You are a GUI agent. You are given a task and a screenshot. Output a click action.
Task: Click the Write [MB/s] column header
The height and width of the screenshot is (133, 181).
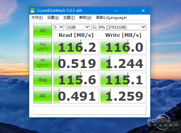tap(123, 35)
